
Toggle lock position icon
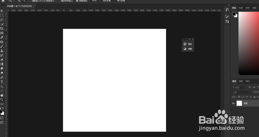[x=247, y=97]
